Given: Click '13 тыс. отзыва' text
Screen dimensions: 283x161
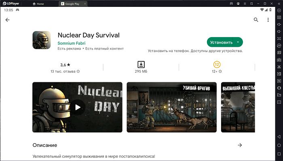Looking at the screenshot, I should (63, 71).
